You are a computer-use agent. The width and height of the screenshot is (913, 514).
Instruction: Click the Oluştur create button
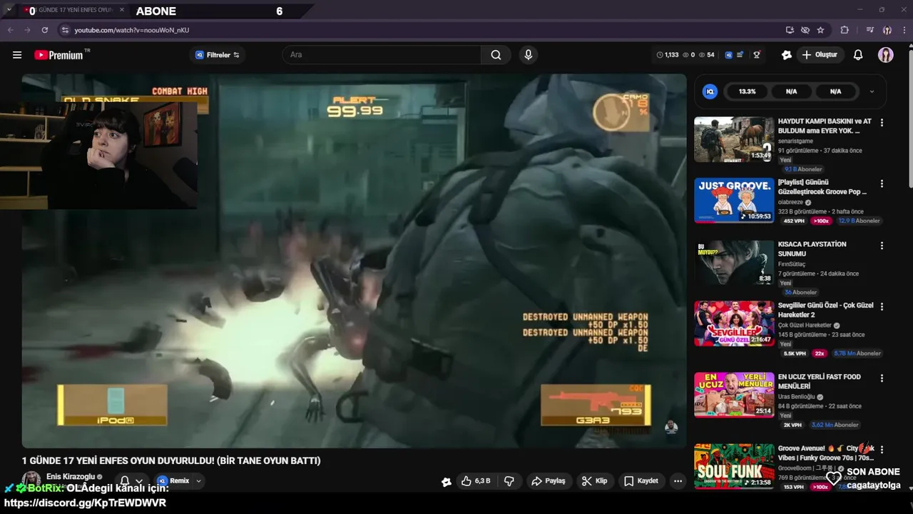coord(820,55)
